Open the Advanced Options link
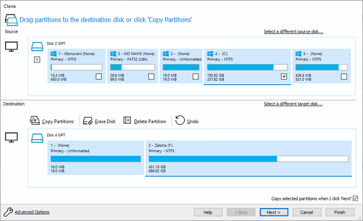This screenshot has width=363, height=221. pyautogui.click(x=32, y=212)
